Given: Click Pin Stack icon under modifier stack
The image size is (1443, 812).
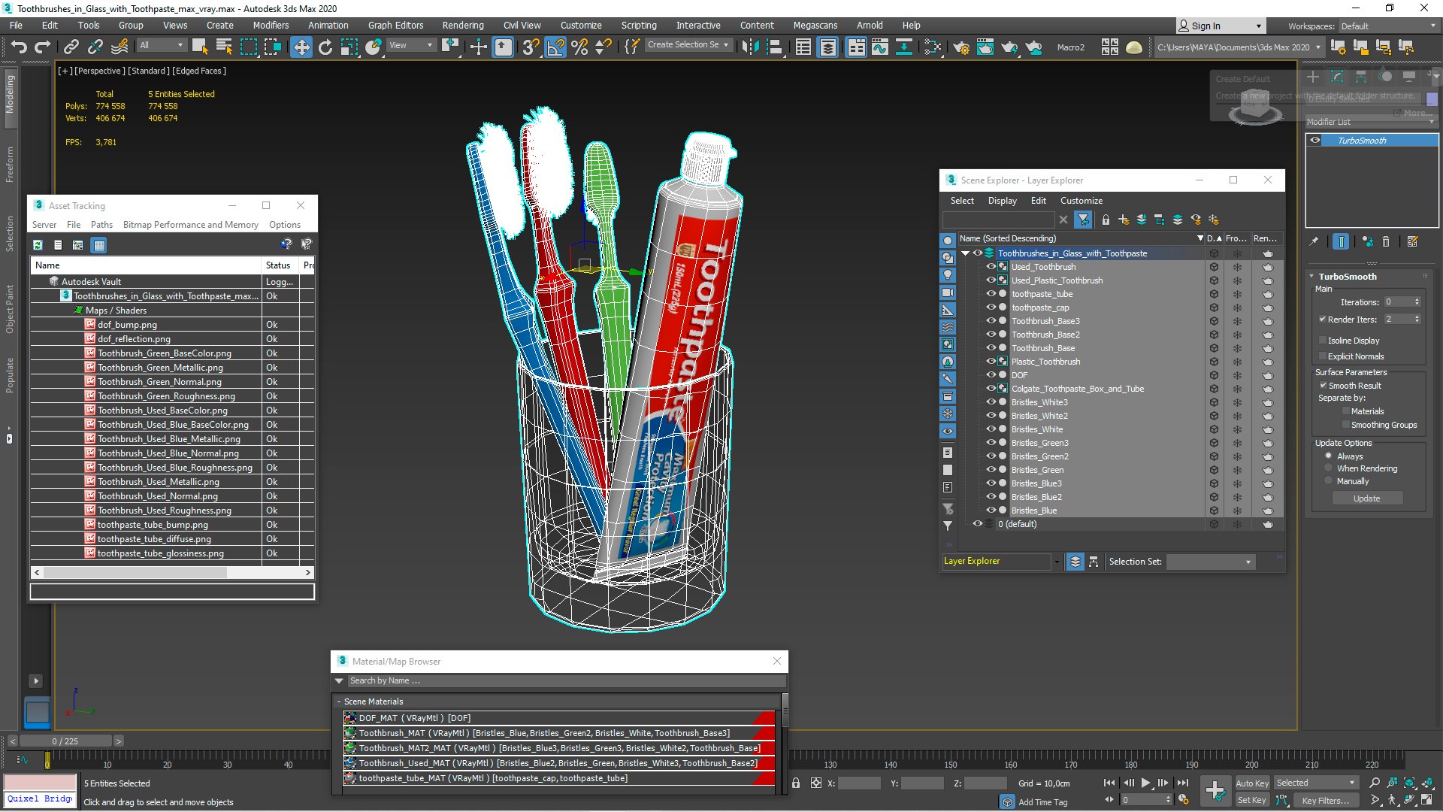Looking at the screenshot, I should (x=1314, y=241).
